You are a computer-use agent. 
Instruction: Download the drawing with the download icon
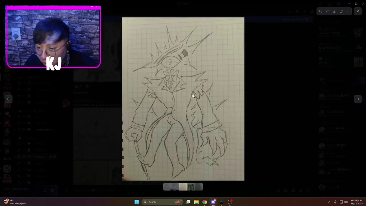click(x=334, y=11)
